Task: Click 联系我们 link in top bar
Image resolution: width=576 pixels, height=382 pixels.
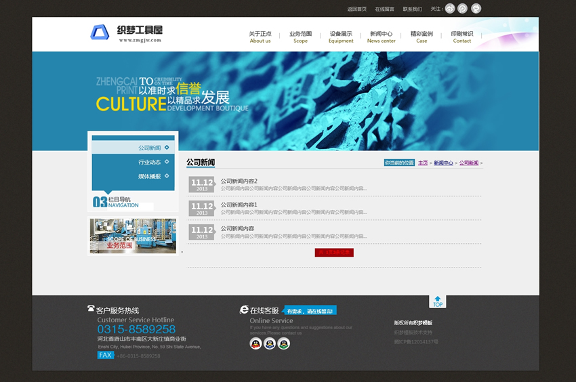Action: pos(412,9)
